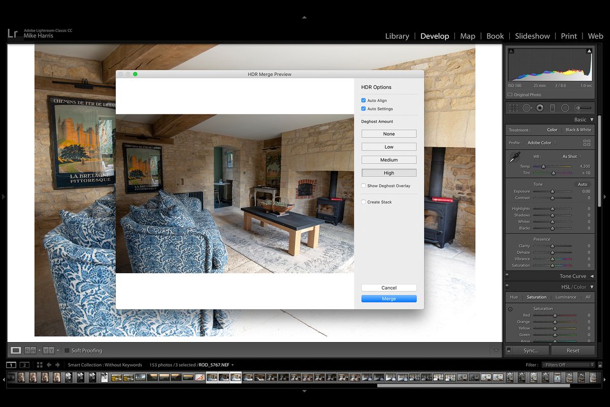Select the Adjustment Brush tool
Image resolution: width=610 pixels, height=407 pixels.
[577, 107]
